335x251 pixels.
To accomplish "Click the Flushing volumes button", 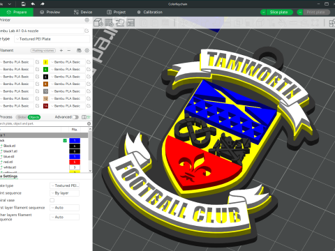I will point(43,50).
